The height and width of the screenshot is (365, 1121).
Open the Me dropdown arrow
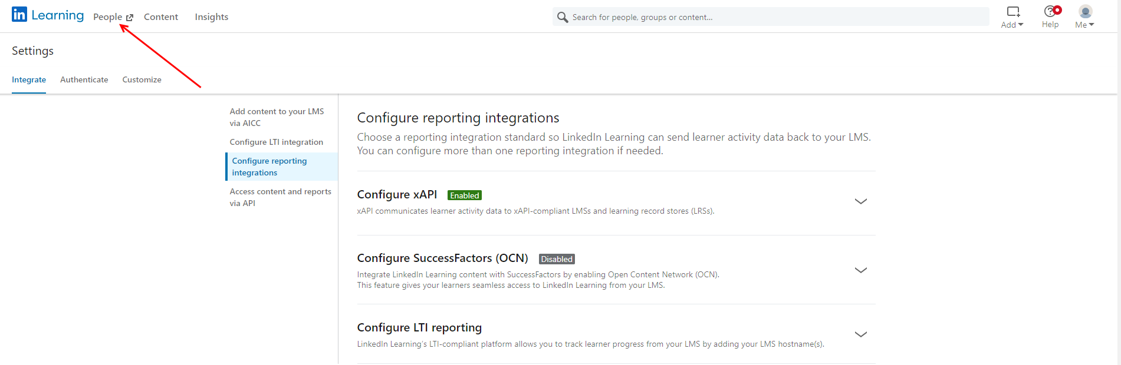coord(1092,25)
